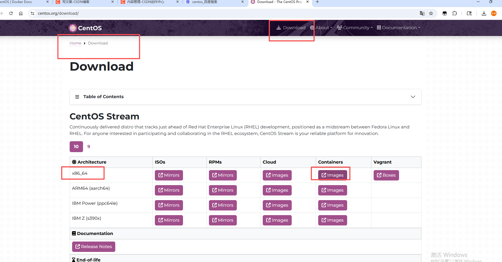Image resolution: width=502 pixels, height=262 pixels.
Task: Open the extensions puzzle icon
Action: (454, 13)
